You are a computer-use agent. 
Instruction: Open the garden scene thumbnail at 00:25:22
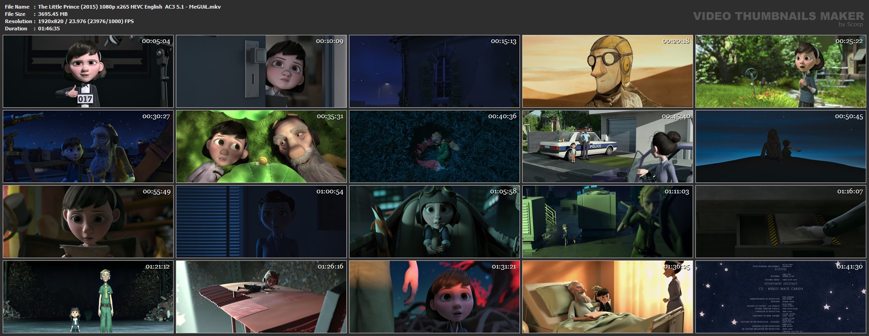click(x=781, y=71)
